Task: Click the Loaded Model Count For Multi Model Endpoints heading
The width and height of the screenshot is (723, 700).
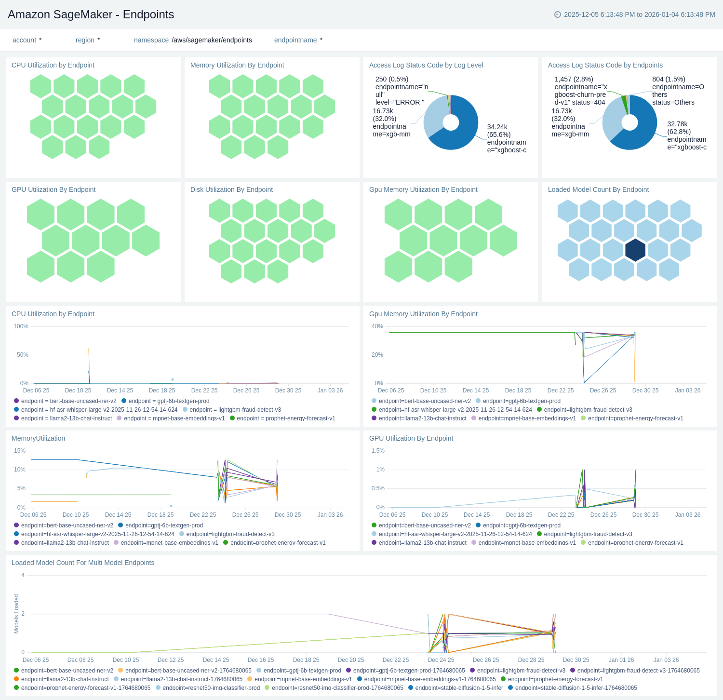Action: [x=83, y=563]
